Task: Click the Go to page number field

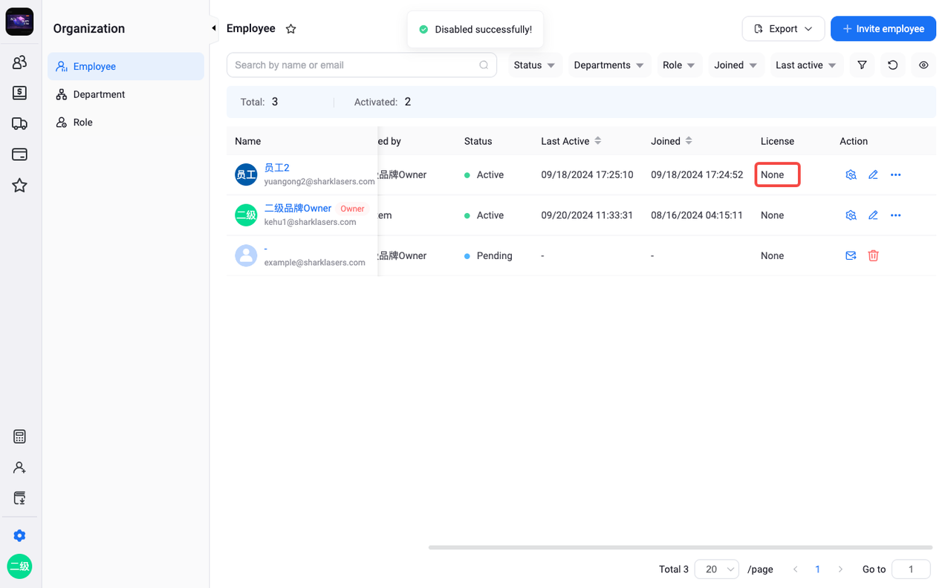Action: [911, 569]
